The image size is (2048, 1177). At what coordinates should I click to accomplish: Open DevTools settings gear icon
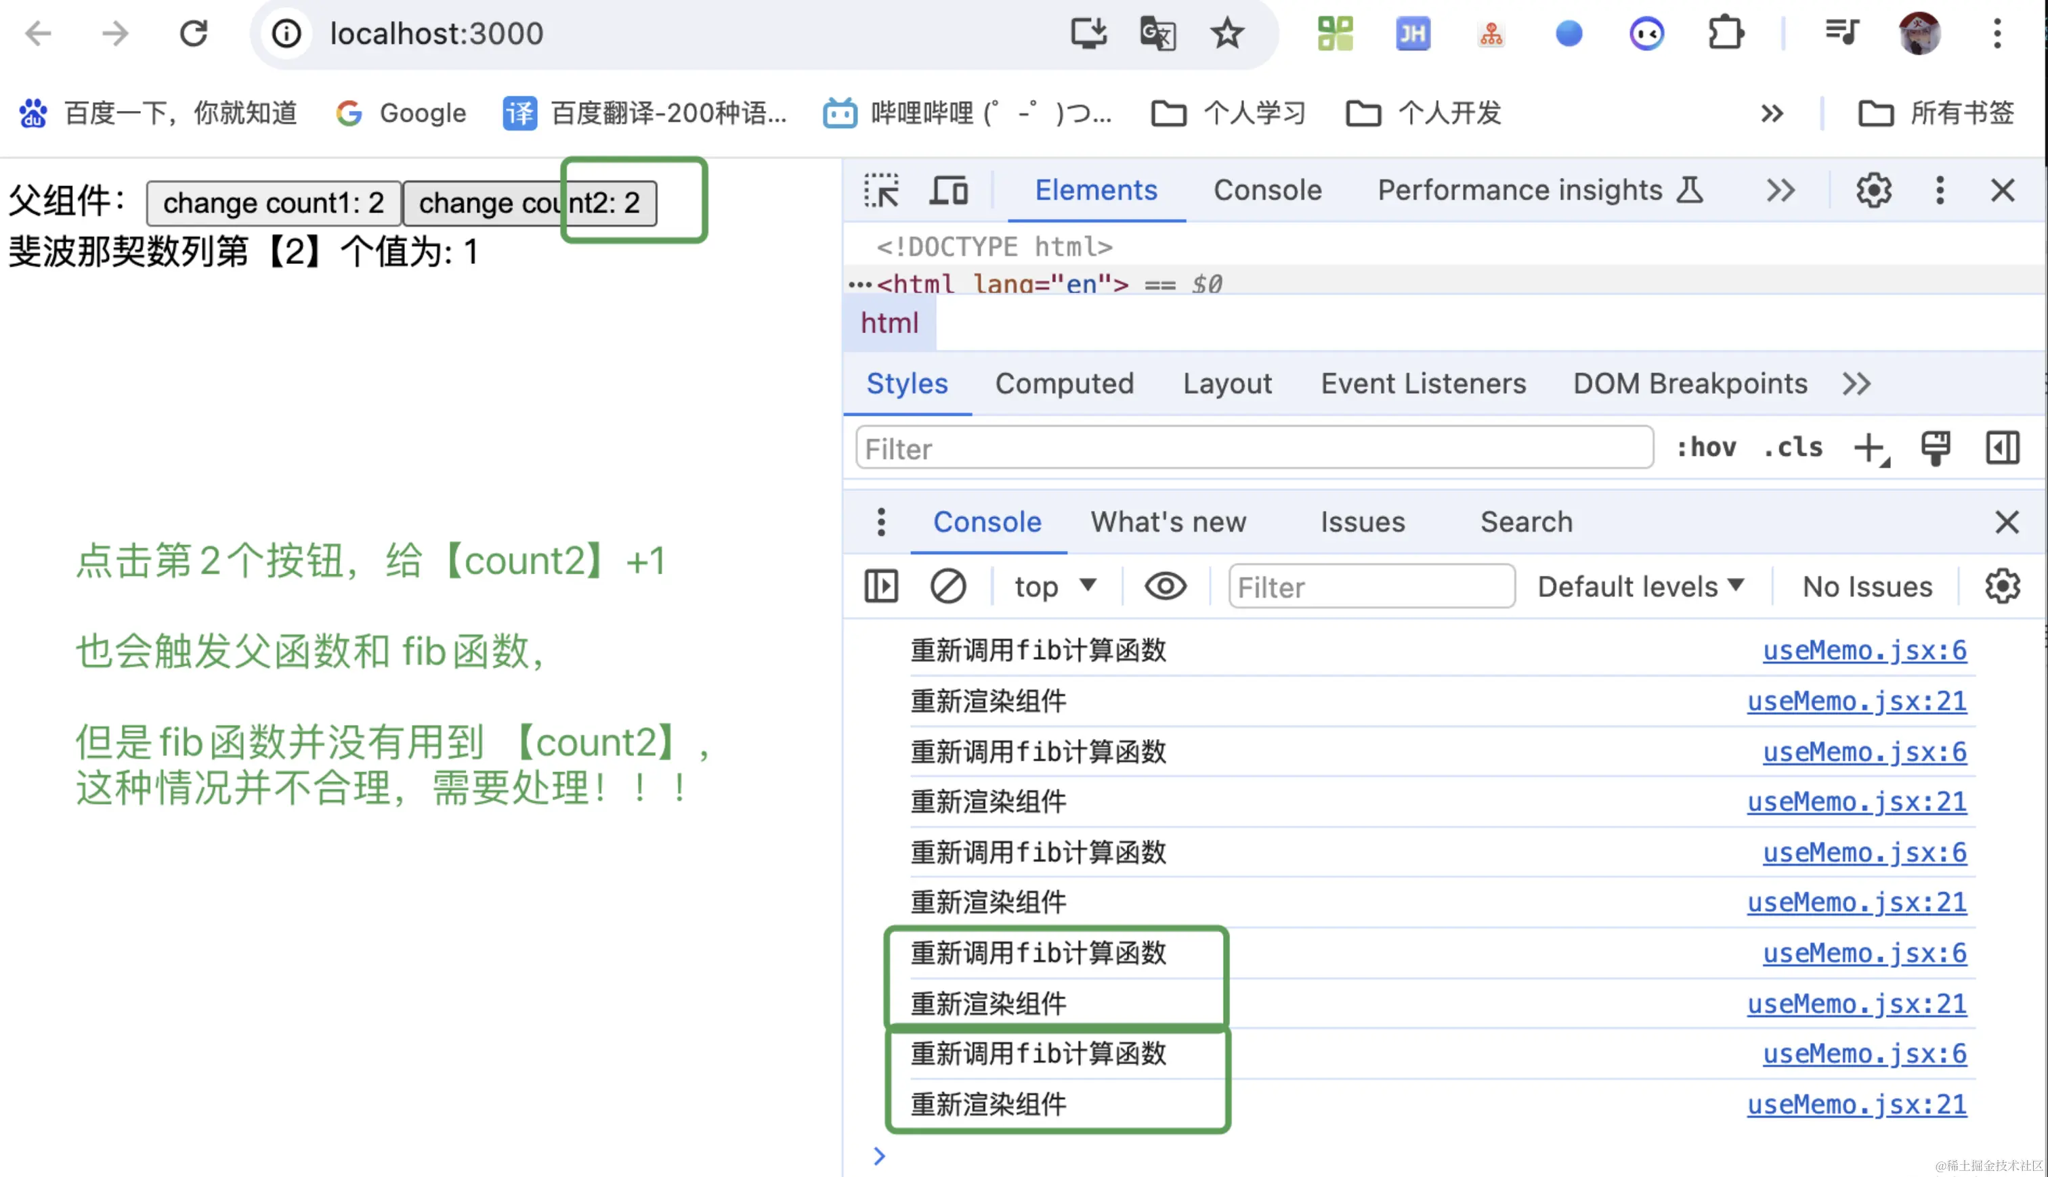(1873, 191)
